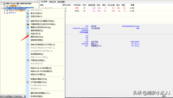Click the 7.5GB capacity value

pos(86,42)
